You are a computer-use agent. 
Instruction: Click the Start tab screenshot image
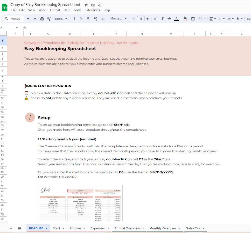(80, 203)
